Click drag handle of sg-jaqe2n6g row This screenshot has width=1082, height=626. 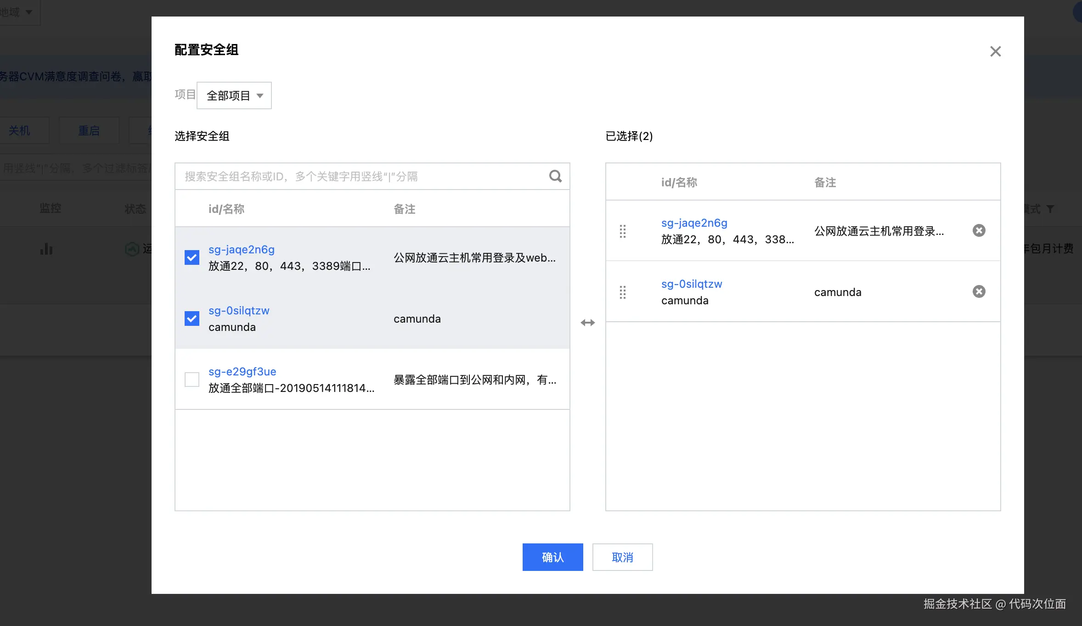pyautogui.click(x=622, y=231)
